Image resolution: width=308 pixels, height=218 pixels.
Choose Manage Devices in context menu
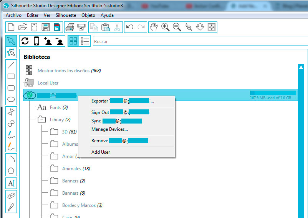127,129
